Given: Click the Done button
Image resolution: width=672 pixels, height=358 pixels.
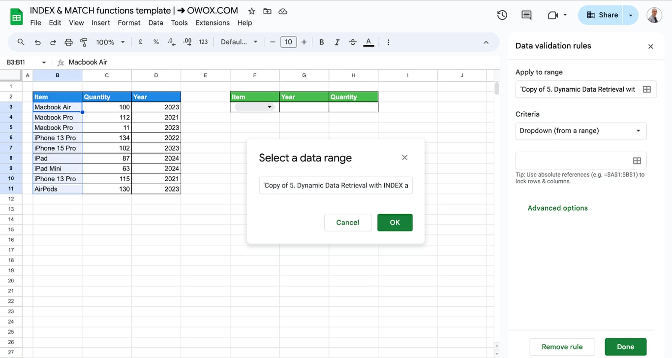Looking at the screenshot, I should [626, 347].
